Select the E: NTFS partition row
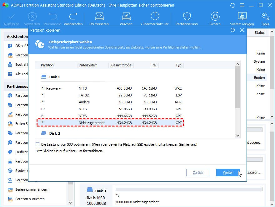The height and width of the screenshot is (207, 275). pos(112,116)
